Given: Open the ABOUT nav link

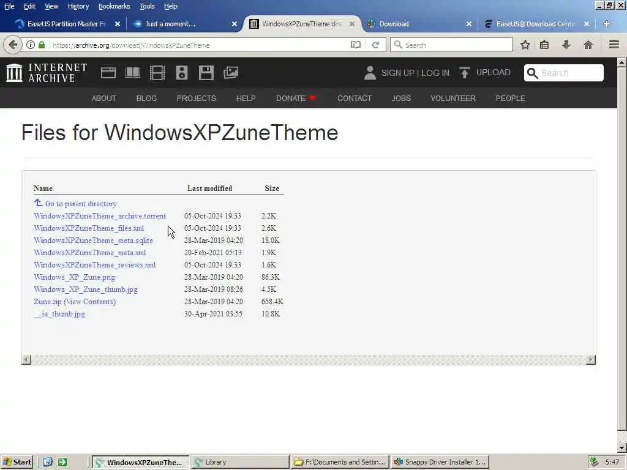Looking at the screenshot, I should coord(104,99).
